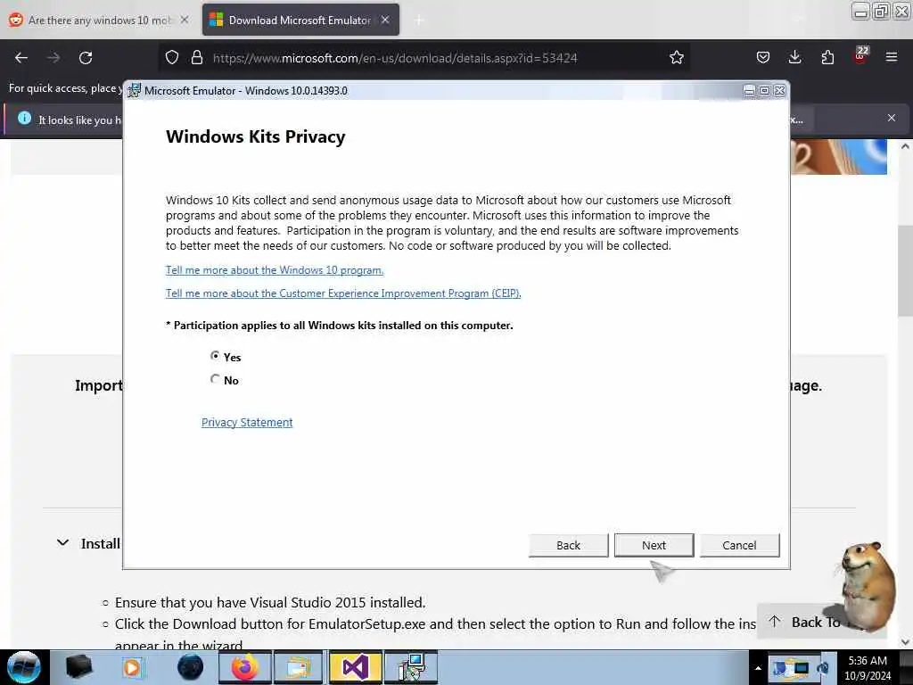Image resolution: width=913 pixels, height=685 pixels.
Task: Open the Firefox downloads panel
Action: (794, 58)
